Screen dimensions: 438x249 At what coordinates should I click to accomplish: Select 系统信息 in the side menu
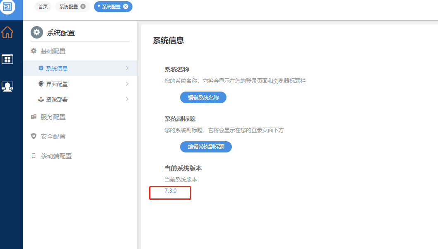tap(80, 68)
